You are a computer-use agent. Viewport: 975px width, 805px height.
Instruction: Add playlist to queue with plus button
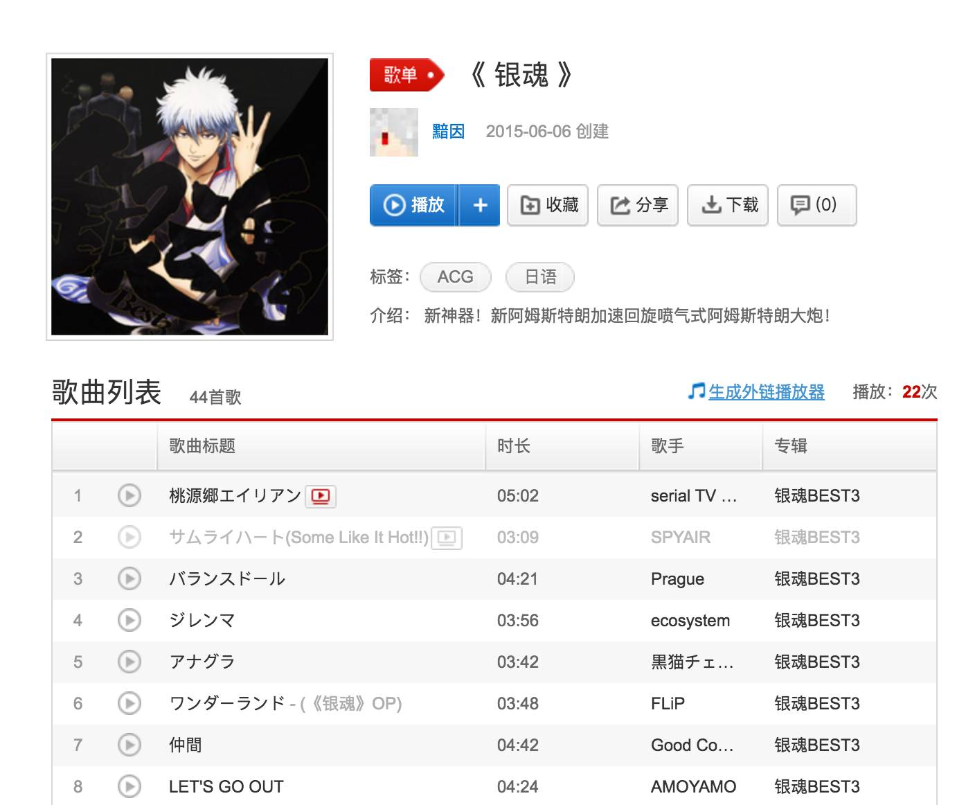point(479,205)
